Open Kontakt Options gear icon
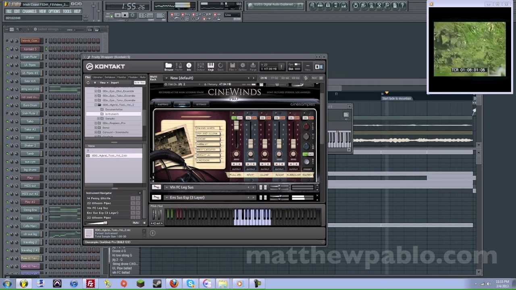 click(243, 66)
